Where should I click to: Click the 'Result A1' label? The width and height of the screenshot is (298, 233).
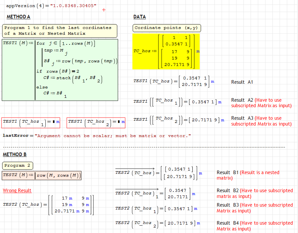pyautogui.click(x=242, y=82)
